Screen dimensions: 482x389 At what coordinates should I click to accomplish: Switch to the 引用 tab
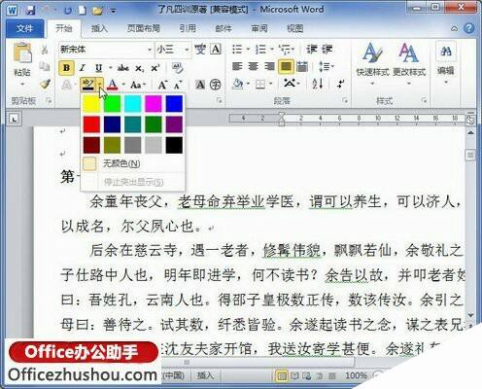(188, 28)
